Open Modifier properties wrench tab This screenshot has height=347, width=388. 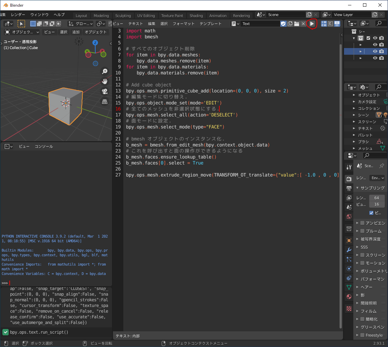click(x=349, y=250)
